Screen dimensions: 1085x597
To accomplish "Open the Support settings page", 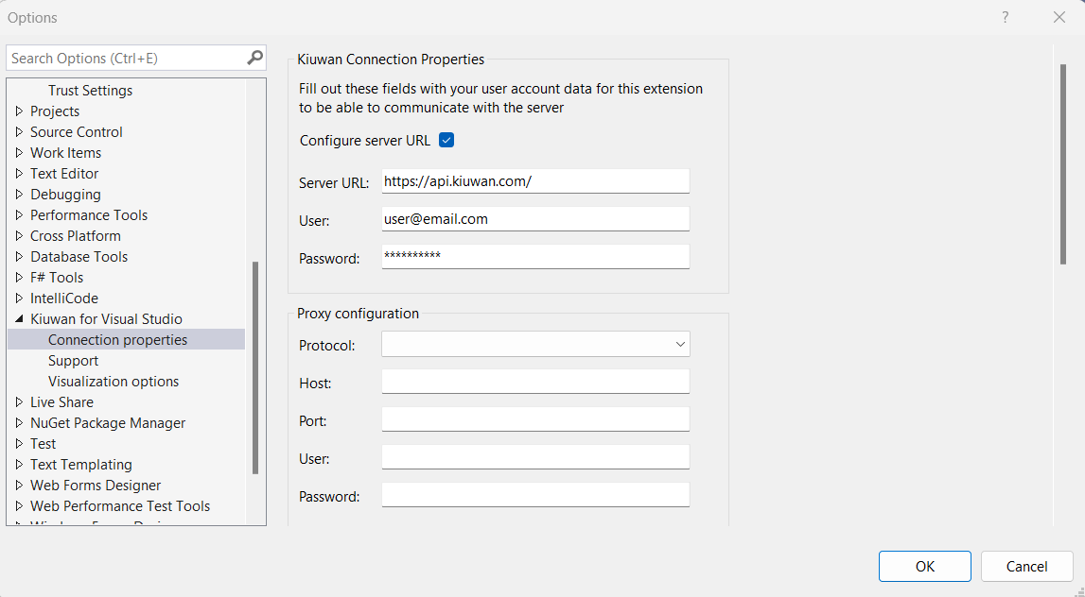I will pos(73,360).
